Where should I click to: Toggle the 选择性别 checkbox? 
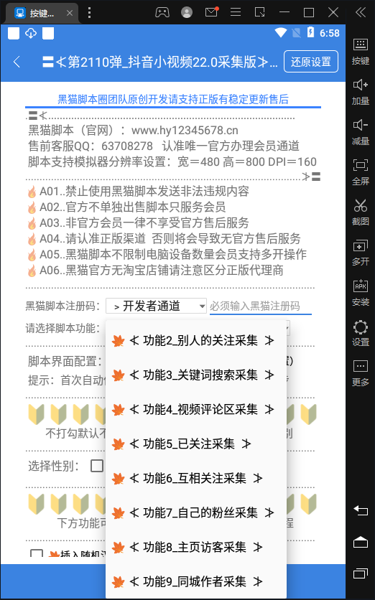(x=97, y=466)
